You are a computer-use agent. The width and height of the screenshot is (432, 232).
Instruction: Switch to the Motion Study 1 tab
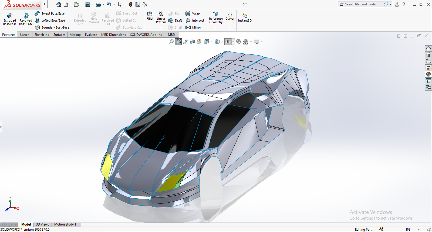click(65, 224)
